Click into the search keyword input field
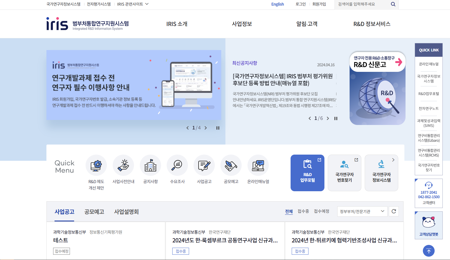The height and width of the screenshot is (260, 450). coord(363,4)
